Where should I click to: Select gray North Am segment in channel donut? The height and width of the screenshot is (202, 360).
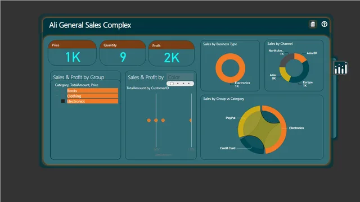(285, 59)
